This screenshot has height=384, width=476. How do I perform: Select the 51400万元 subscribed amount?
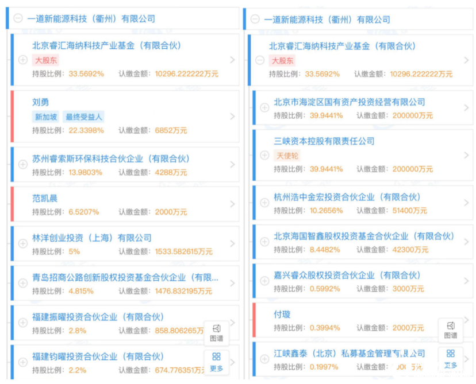[x=409, y=210]
